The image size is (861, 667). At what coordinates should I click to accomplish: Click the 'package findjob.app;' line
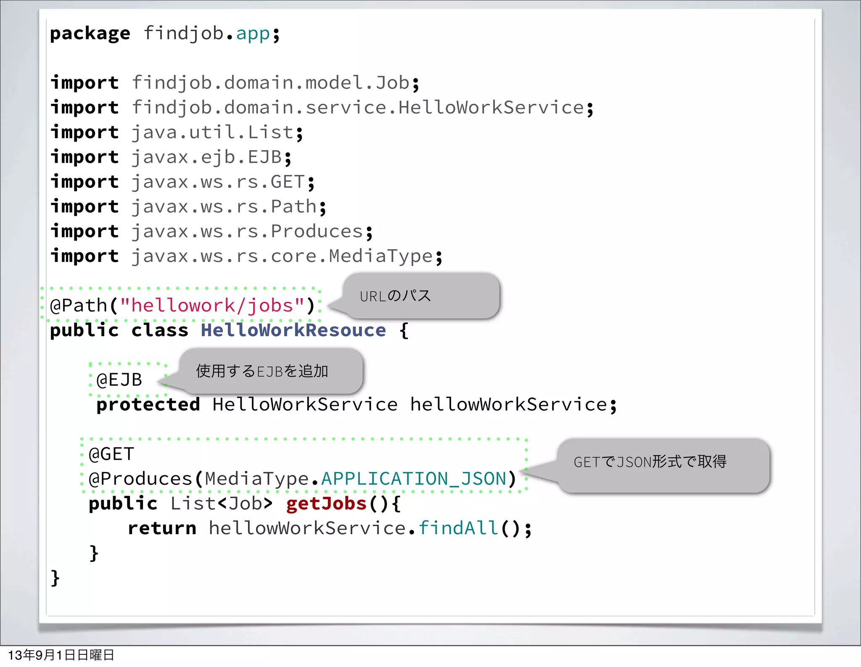pos(165,33)
